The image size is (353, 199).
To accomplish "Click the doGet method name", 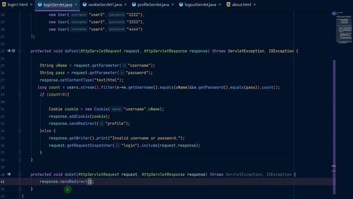I will pyautogui.click(x=70, y=175).
